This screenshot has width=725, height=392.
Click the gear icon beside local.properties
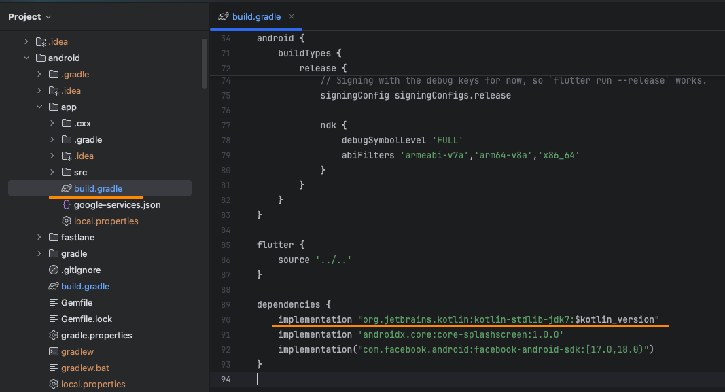pyautogui.click(x=66, y=221)
